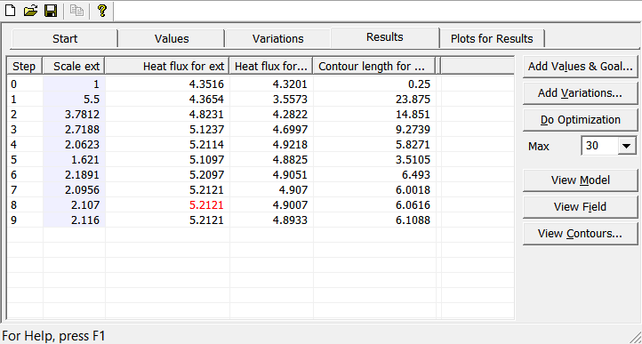Open the Values tab
The image size is (642, 344).
pyautogui.click(x=172, y=38)
